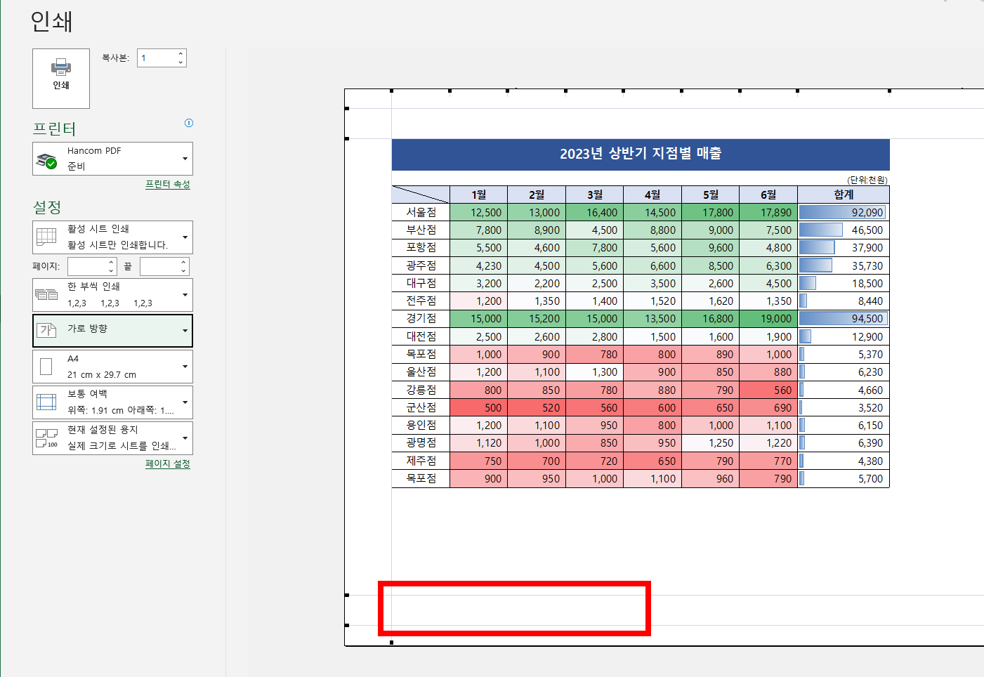This screenshot has width=984, height=677.
Task: Open the 한 부씩 인쇄 collation dropdown
Action: (112, 295)
